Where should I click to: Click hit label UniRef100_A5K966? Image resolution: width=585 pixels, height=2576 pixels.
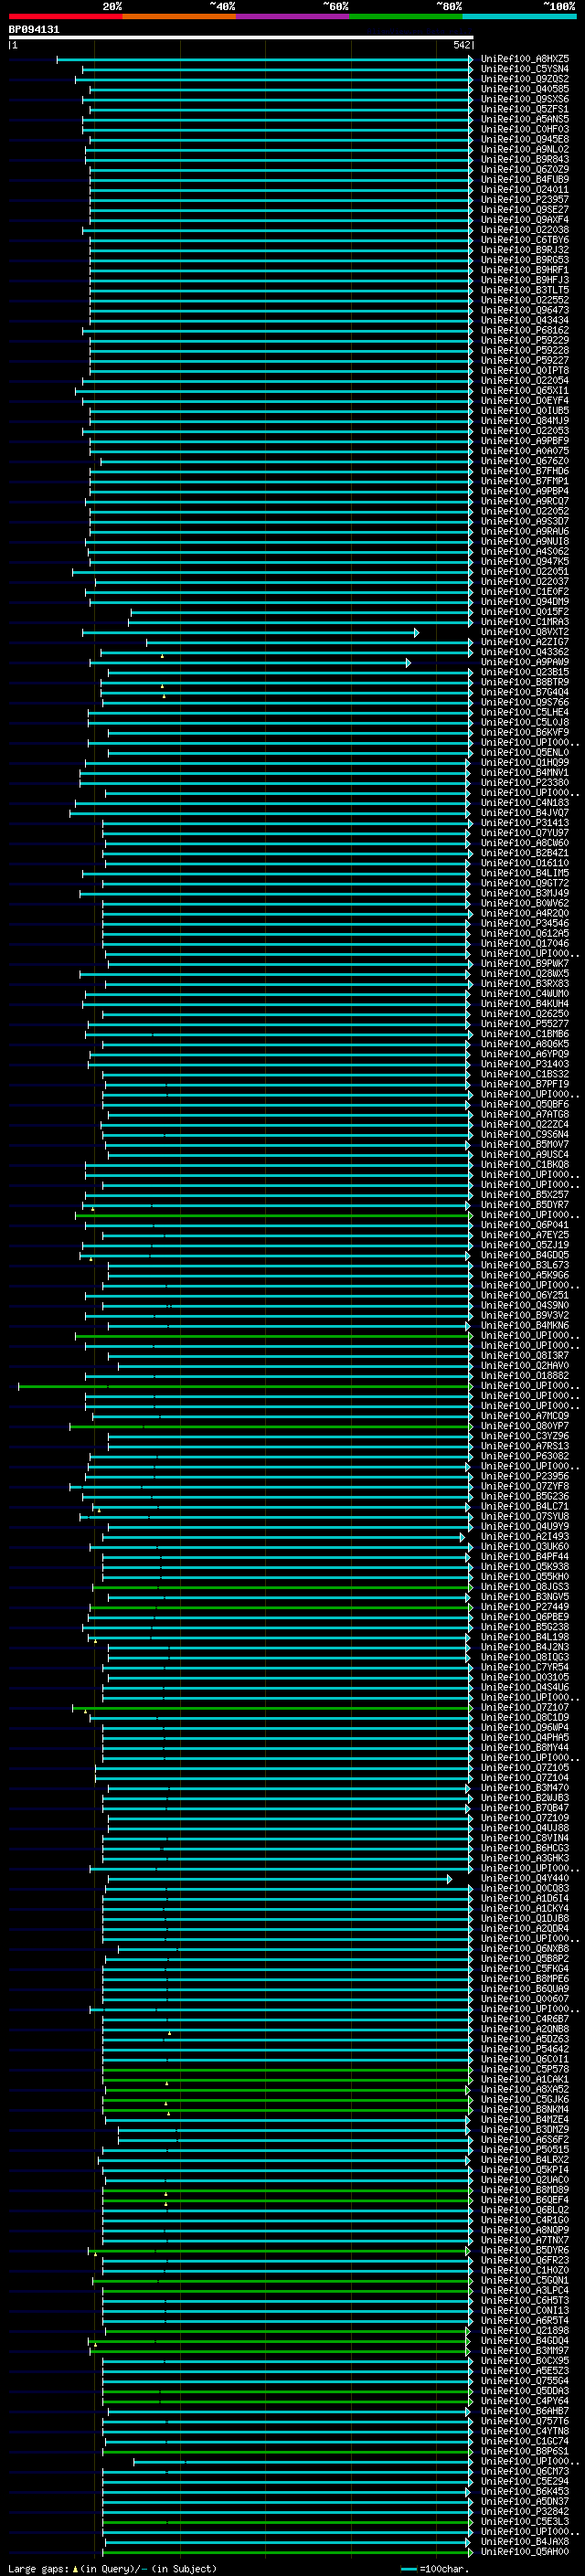[x=525, y=1275]
